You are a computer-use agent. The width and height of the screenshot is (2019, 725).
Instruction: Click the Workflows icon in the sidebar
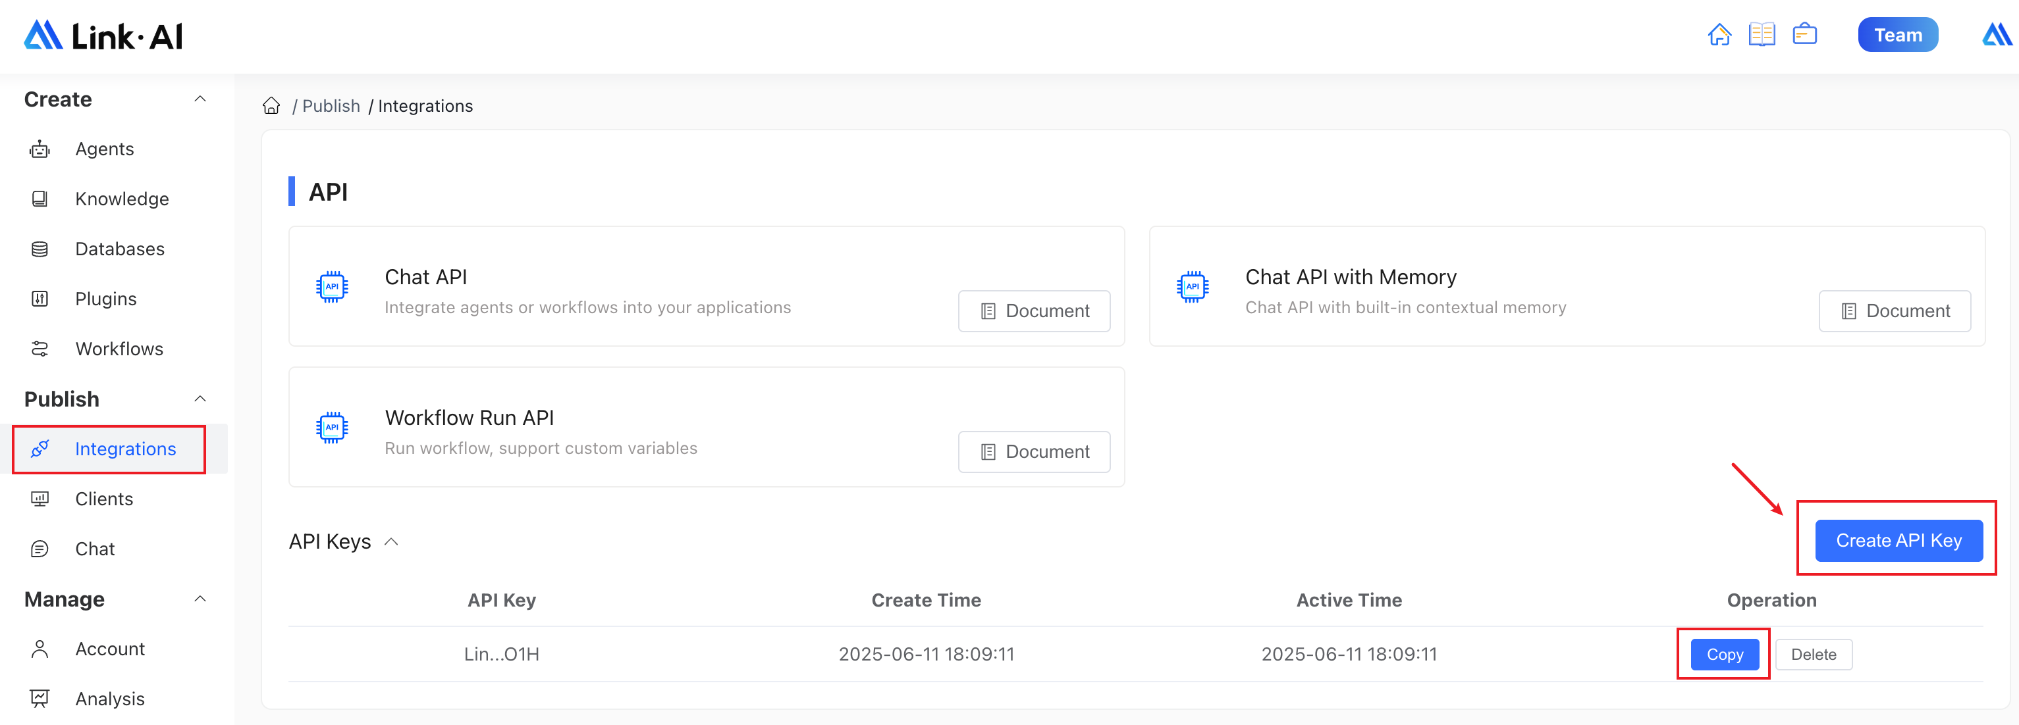tap(40, 349)
